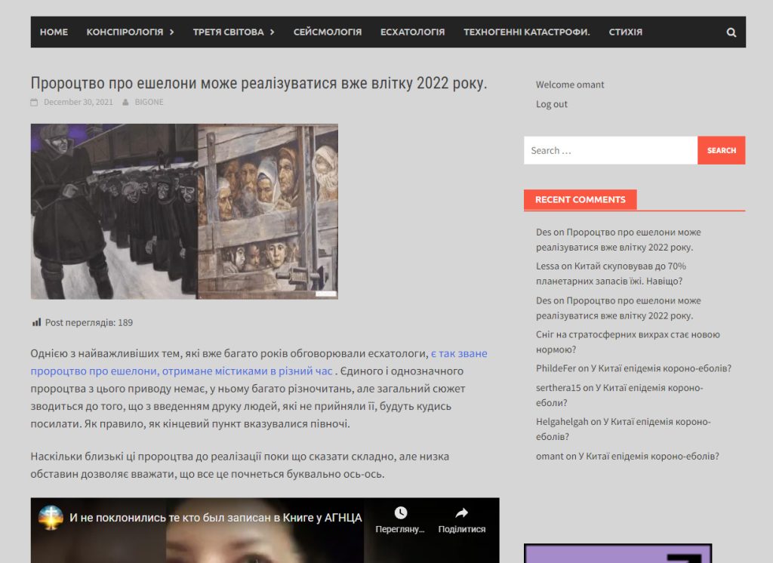Click the YouTube channel avatar icon

click(x=51, y=518)
